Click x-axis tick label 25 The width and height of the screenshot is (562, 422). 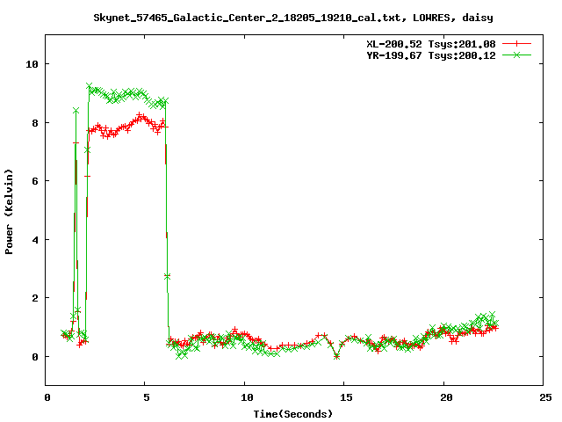pyautogui.click(x=545, y=397)
